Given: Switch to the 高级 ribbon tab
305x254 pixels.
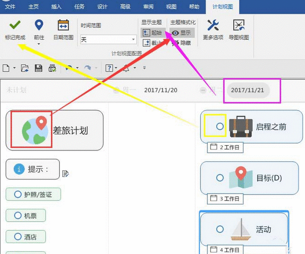Looking at the screenshot, I should click(x=125, y=7).
